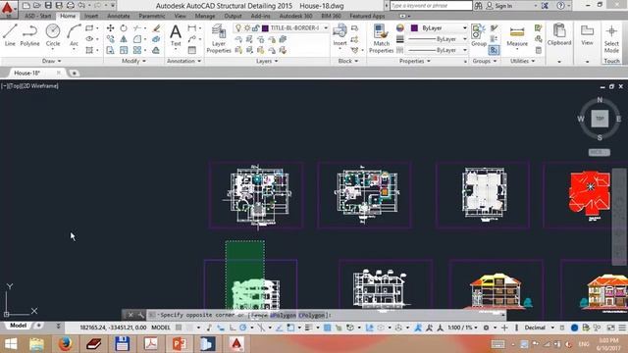628x353 pixels.
Task: Open the AutoCAD application menu button
Action: click(8, 8)
